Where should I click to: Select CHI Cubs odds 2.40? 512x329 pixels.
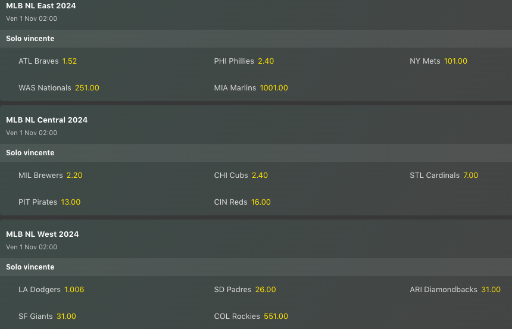pos(260,176)
